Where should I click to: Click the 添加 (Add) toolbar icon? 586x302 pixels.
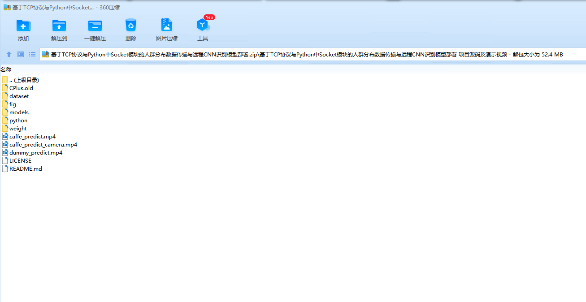pyautogui.click(x=23, y=25)
